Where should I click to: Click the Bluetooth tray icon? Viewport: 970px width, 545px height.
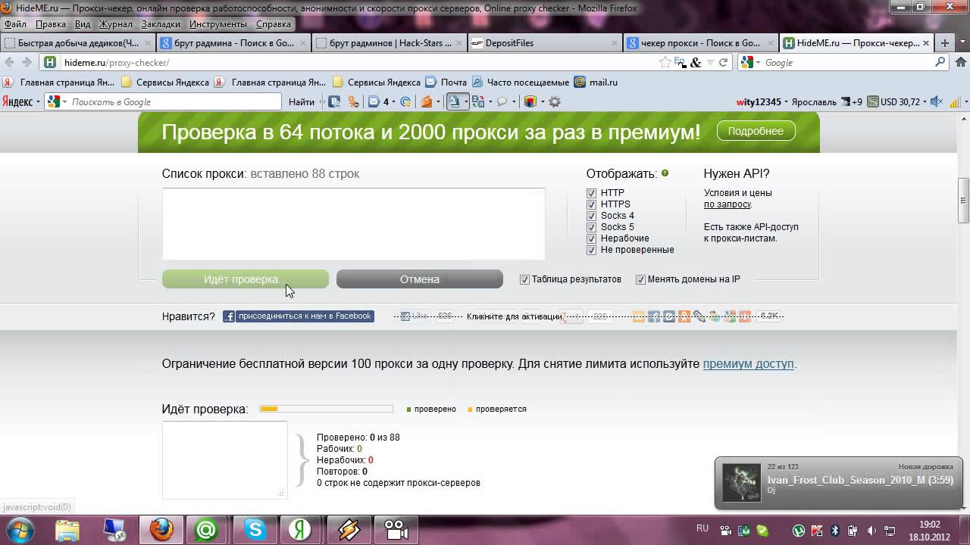point(835,531)
